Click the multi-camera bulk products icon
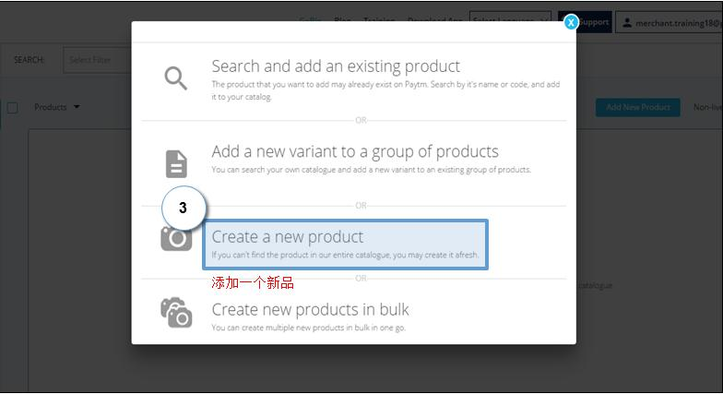This screenshot has width=723, height=394. tap(176, 313)
